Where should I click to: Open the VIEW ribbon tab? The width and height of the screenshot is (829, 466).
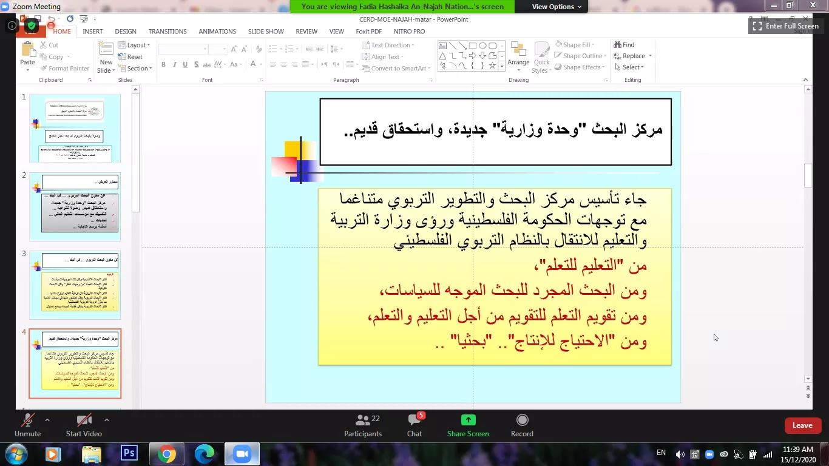337,32
